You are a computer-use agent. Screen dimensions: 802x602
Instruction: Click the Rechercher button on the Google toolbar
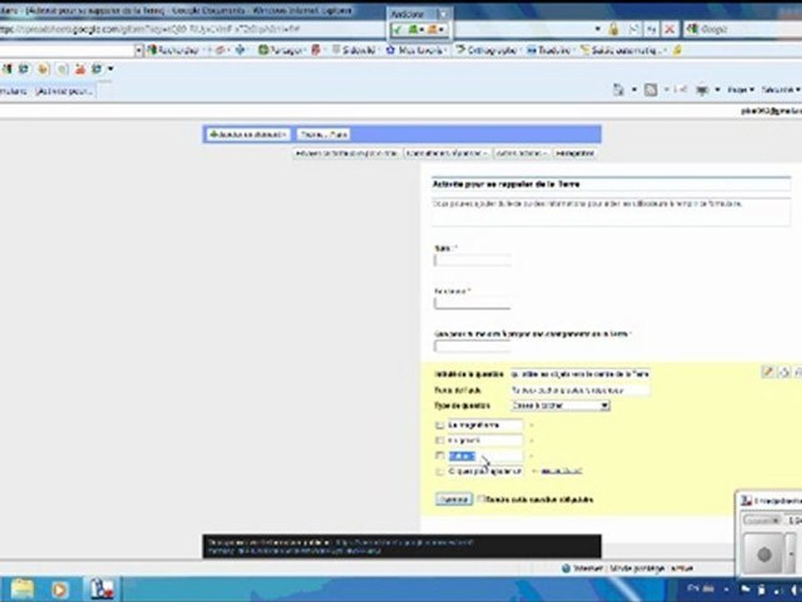[173, 50]
